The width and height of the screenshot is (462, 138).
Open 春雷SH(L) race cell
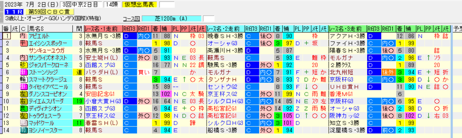(x=103, y=123)
